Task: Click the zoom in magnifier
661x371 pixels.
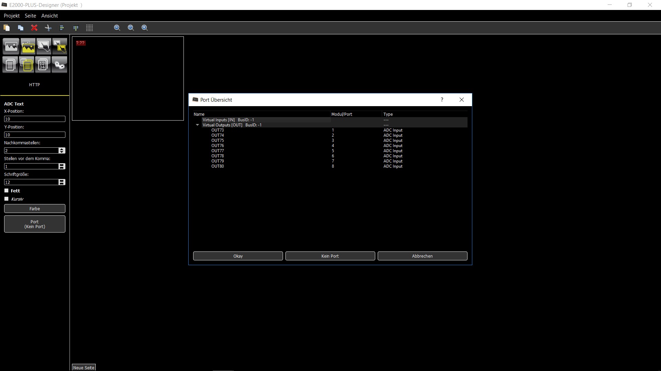Action: point(145,28)
